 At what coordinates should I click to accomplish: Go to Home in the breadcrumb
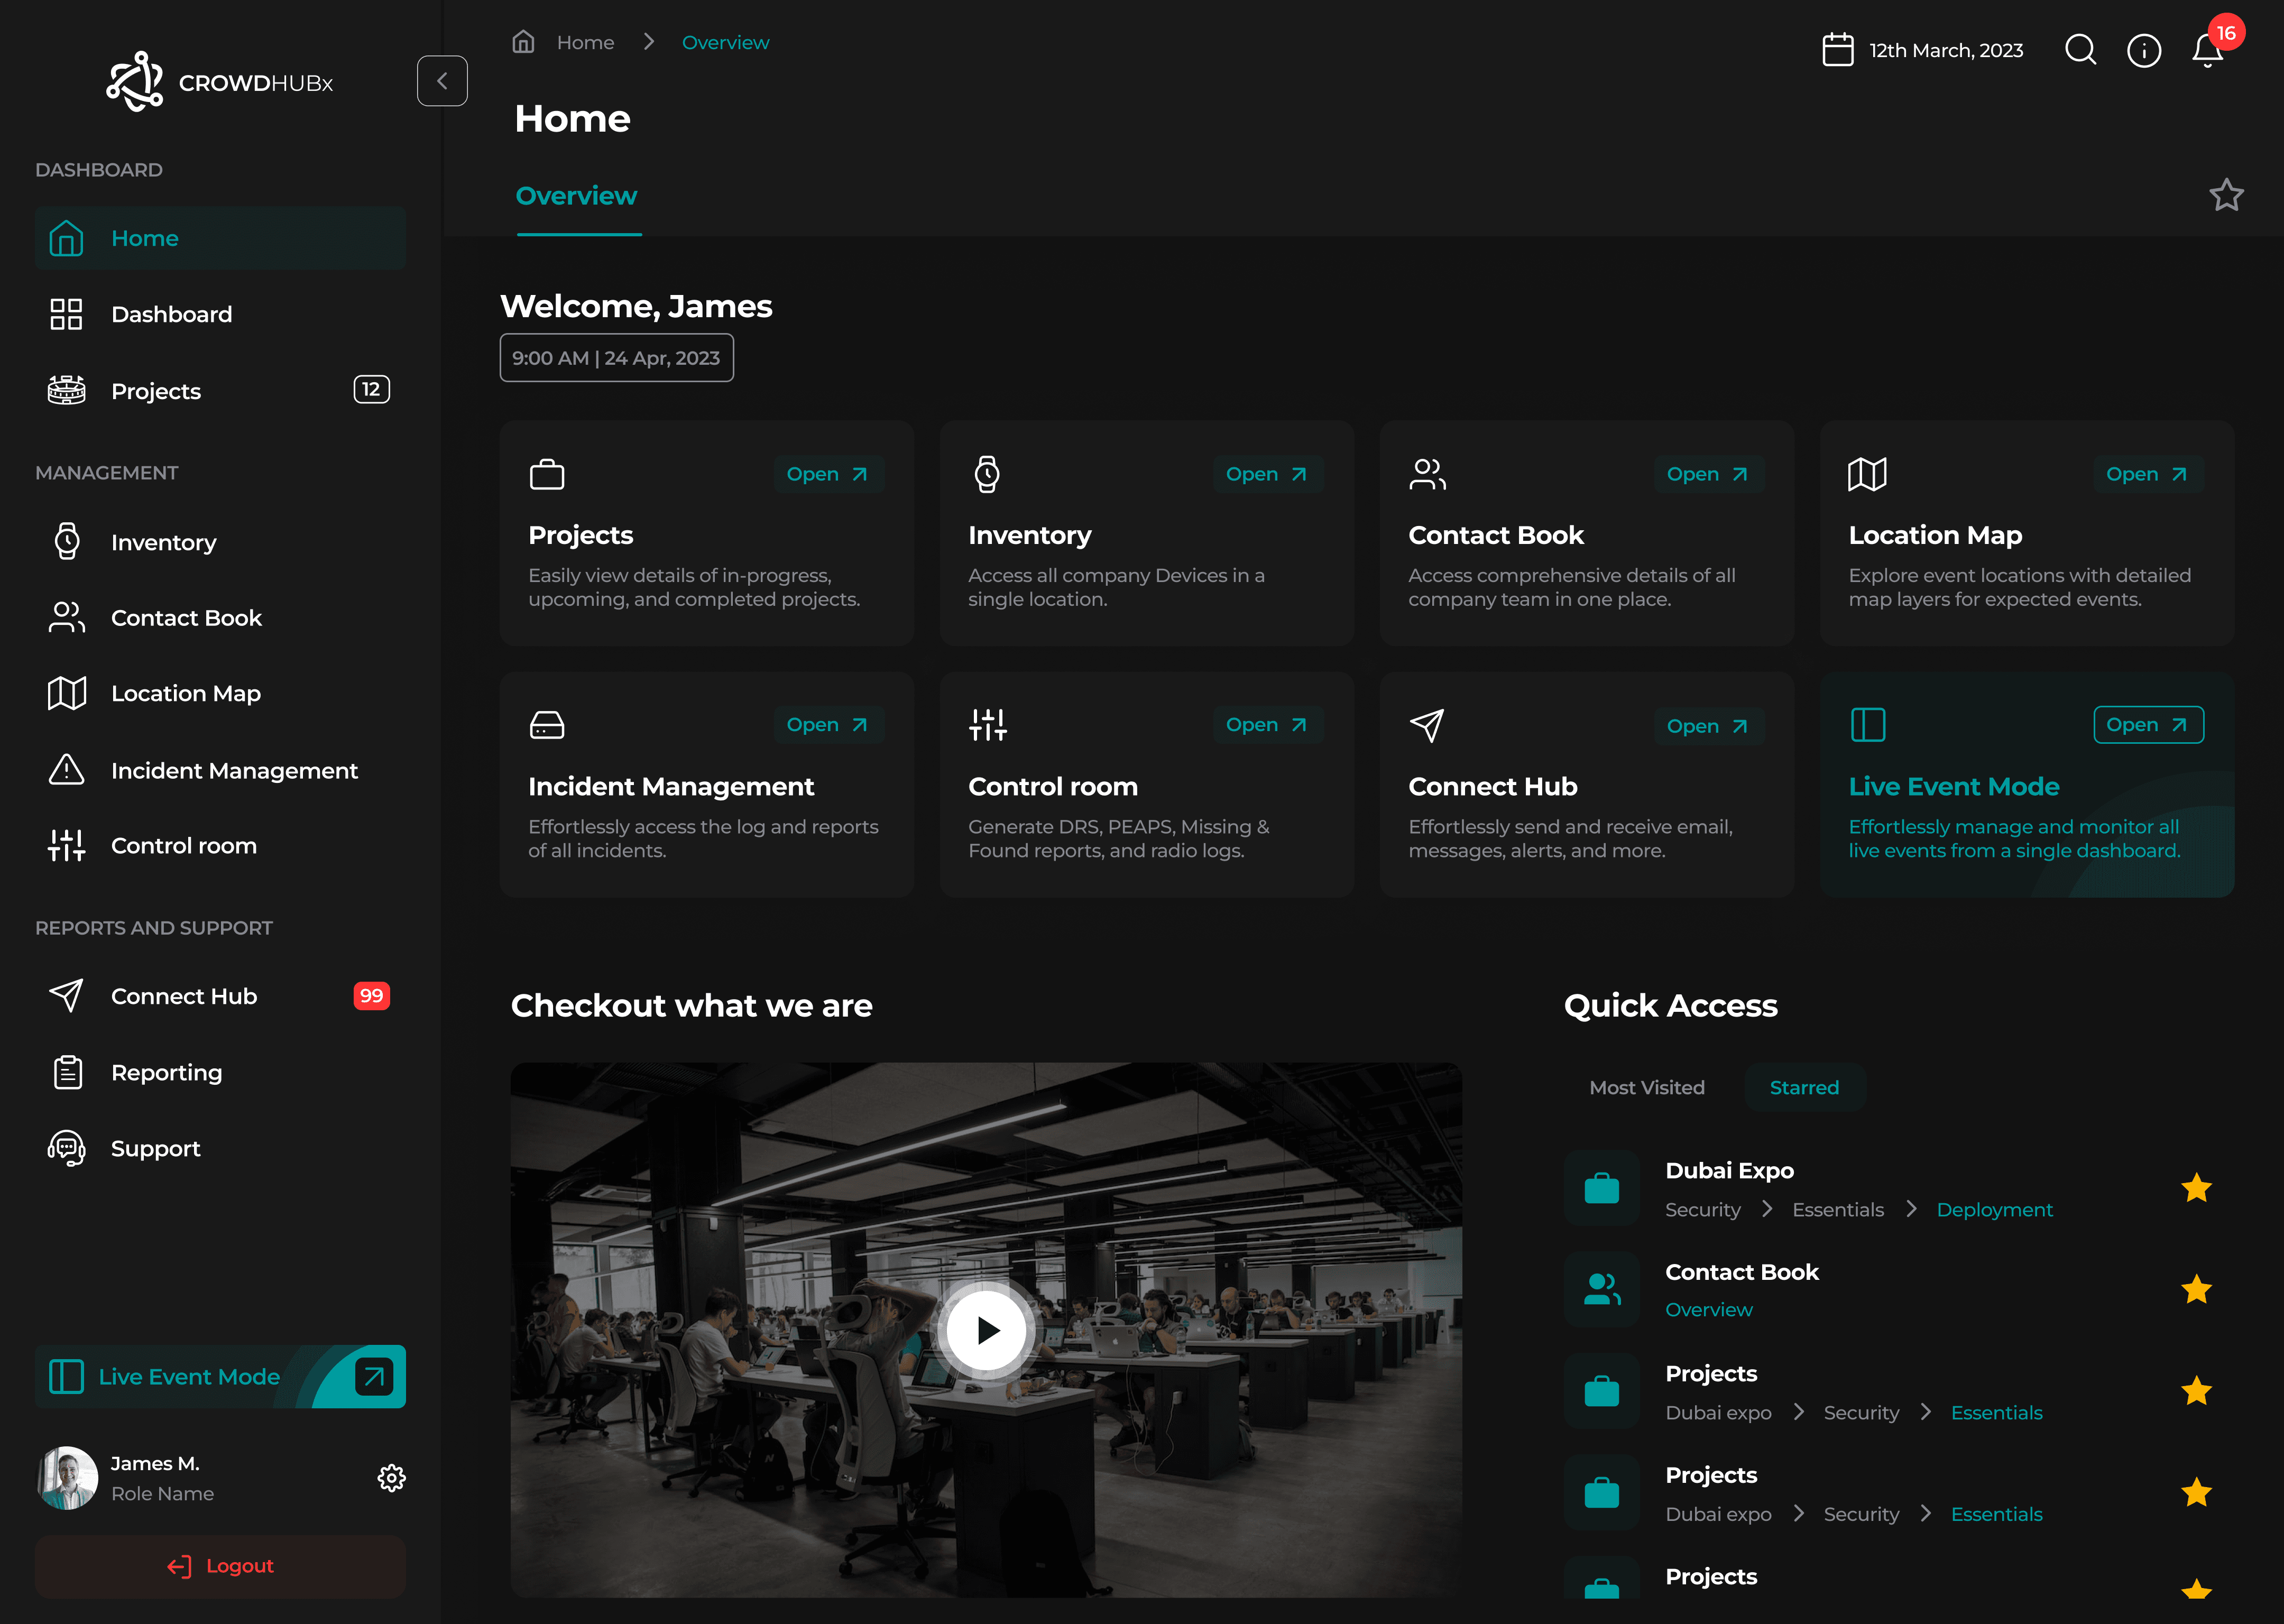pos(585,43)
